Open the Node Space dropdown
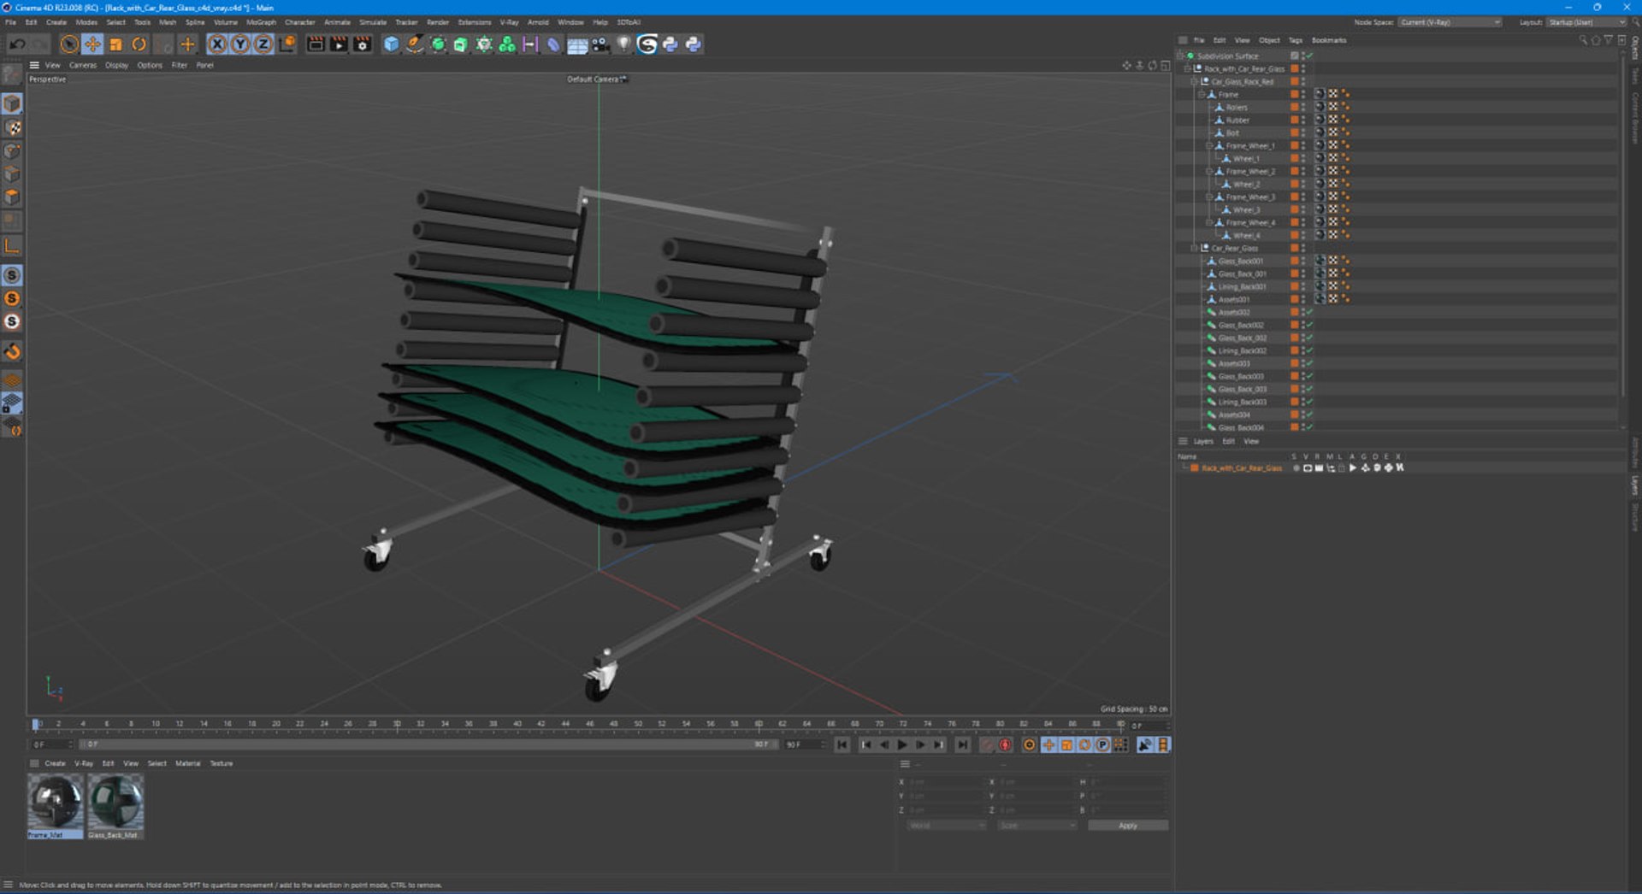This screenshot has height=894, width=1642. pos(1450,22)
